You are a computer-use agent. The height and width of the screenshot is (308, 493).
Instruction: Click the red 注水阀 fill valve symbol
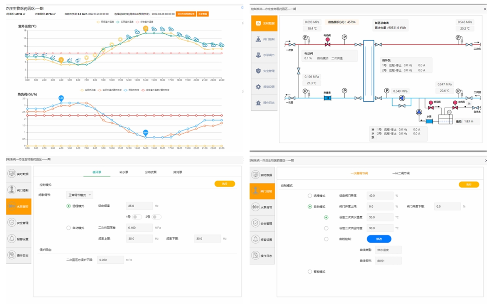pos(455,105)
